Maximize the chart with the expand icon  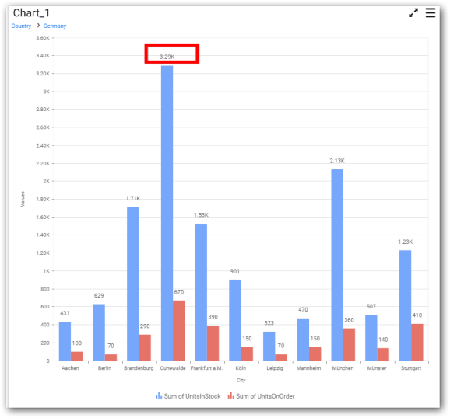[x=413, y=13]
